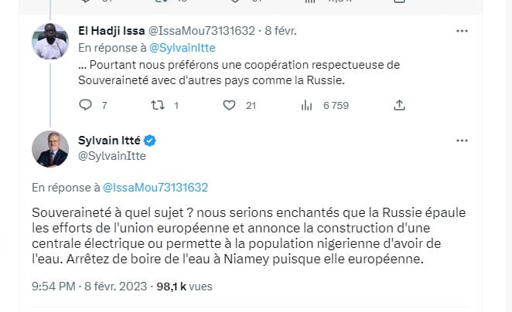Click the @SylvainItte handle under Sylvain Itté's name
512x312 pixels.
(112, 155)
